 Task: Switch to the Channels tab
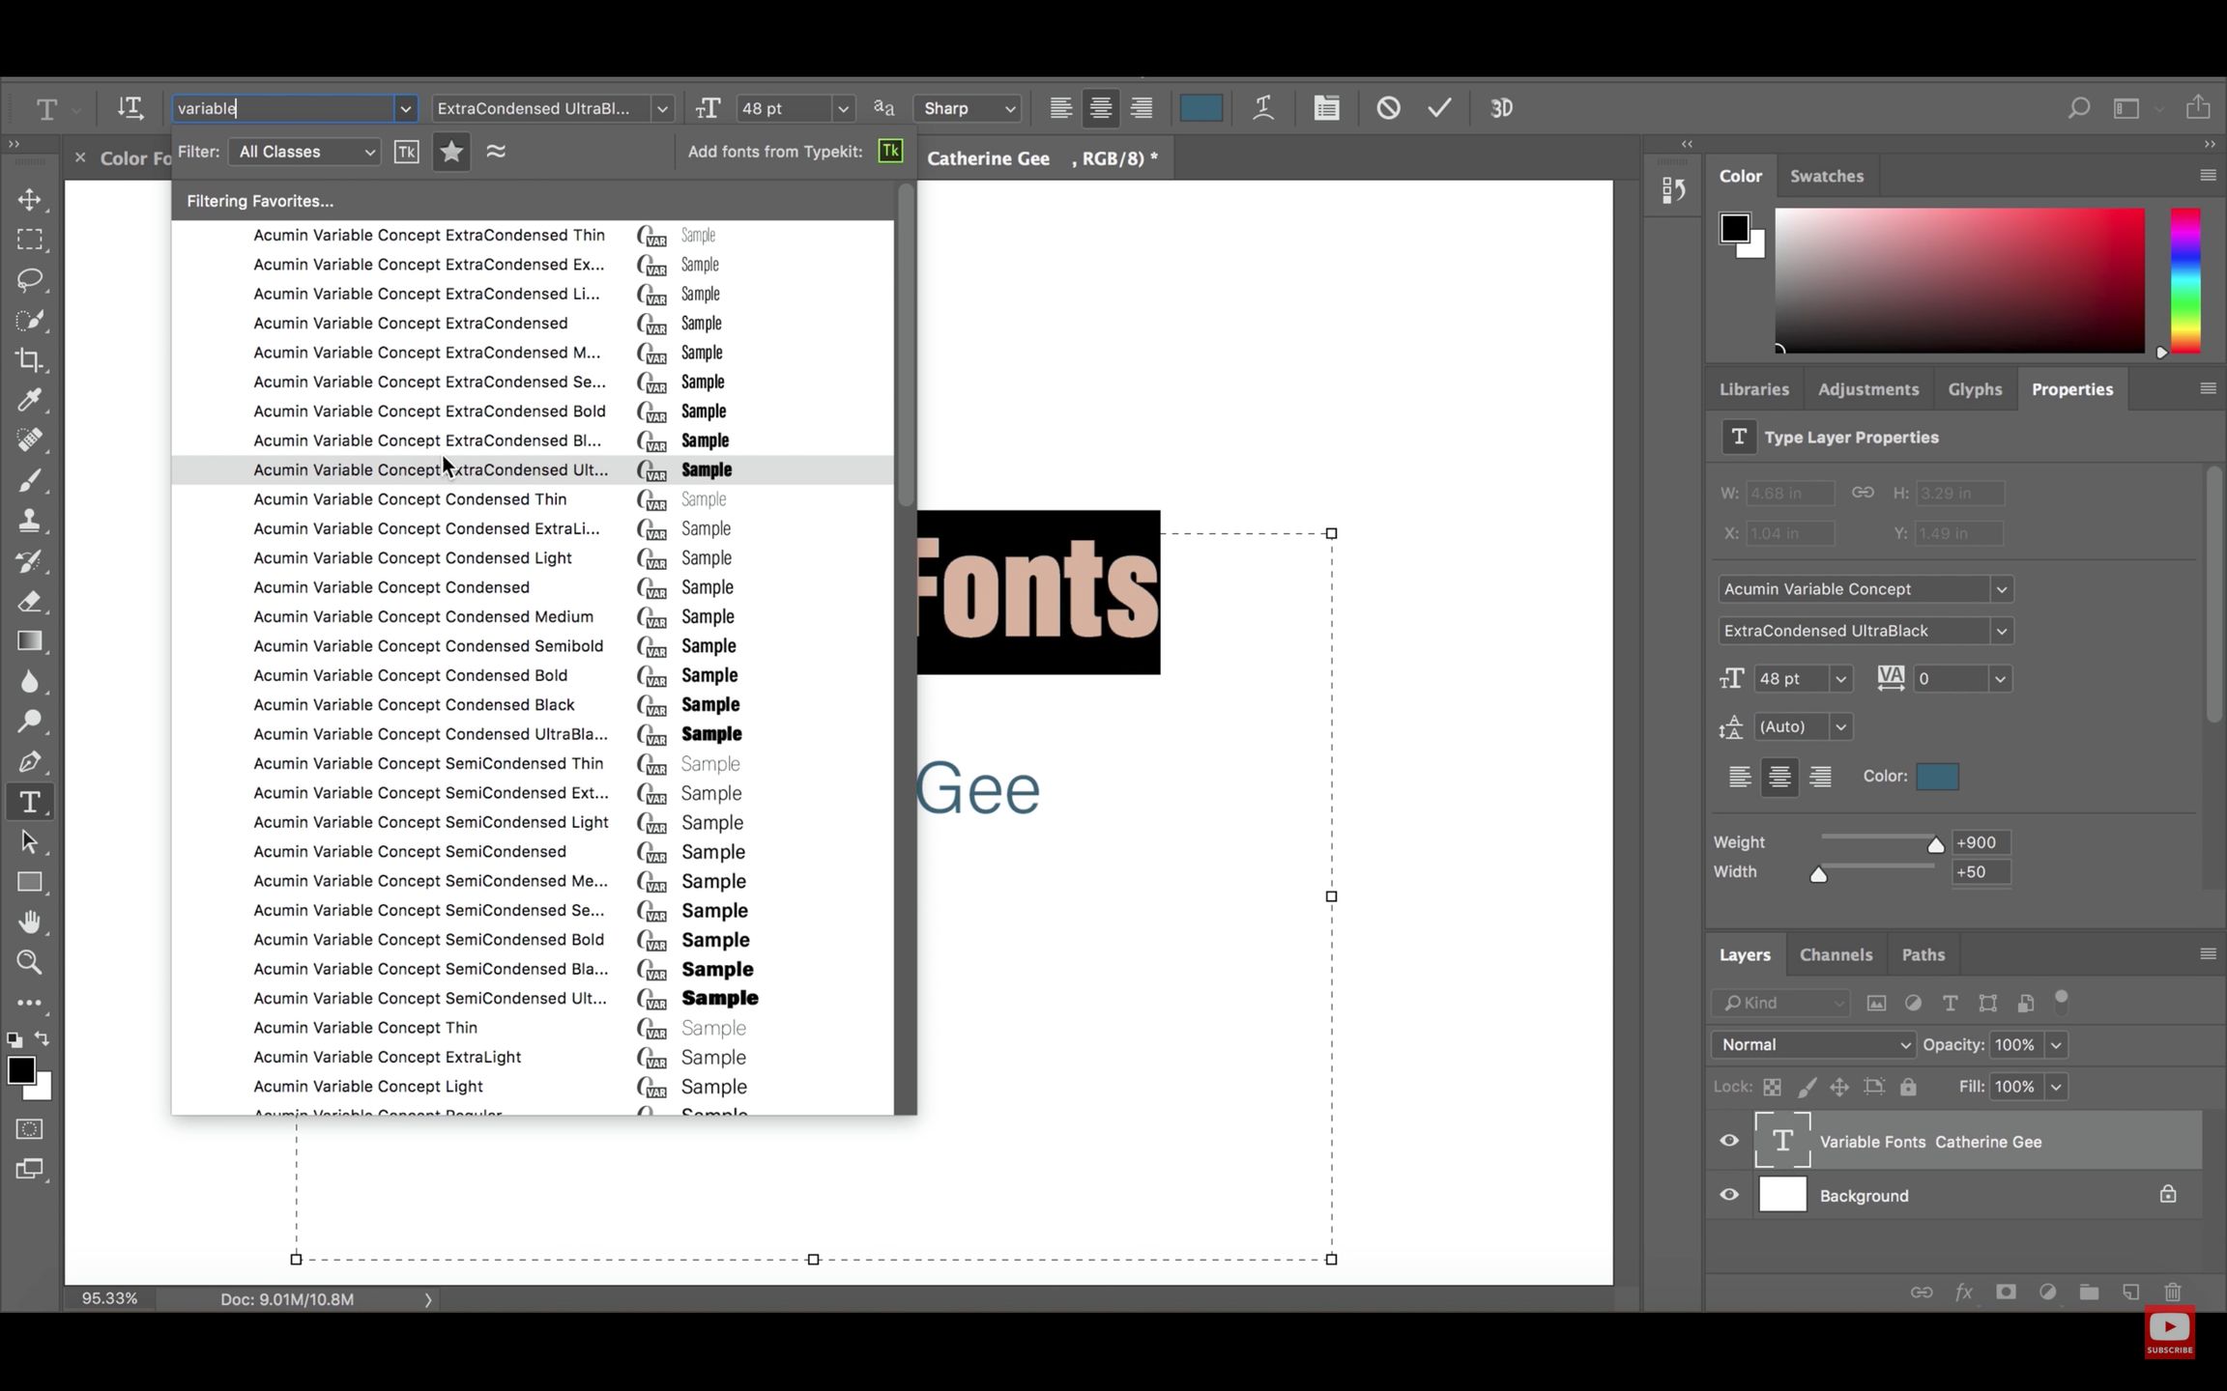pos(1835,954)
